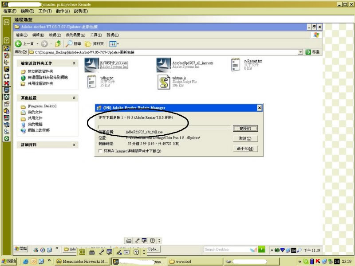Image resolution: width=355 pixels, height=266 pixels.
Task: Open the Back button history dropdown arrow
Action: pyautogui.click(x=37, y=44)
